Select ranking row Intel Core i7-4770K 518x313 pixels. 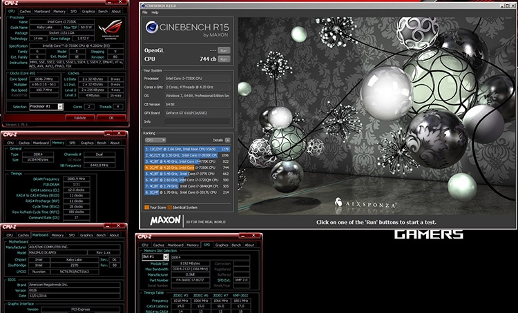pos(187,161)
